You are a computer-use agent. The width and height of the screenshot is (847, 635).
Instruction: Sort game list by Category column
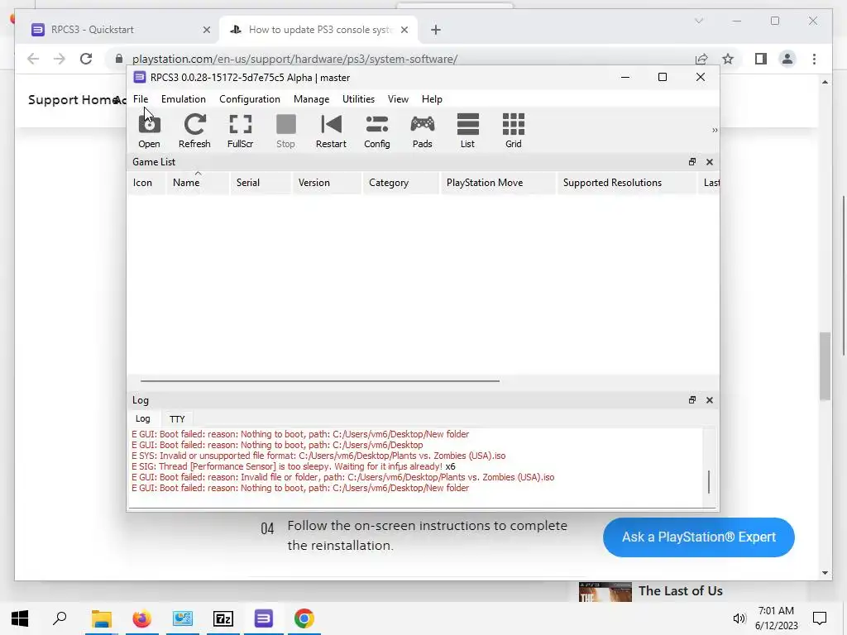click(401, 183)
